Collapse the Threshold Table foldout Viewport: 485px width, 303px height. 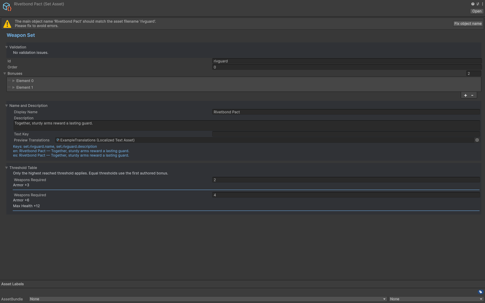tap(6, 168)
